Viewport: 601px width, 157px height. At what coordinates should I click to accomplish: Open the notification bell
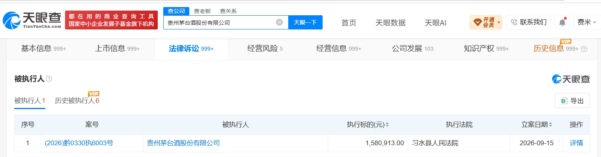(x=562, y=22)
